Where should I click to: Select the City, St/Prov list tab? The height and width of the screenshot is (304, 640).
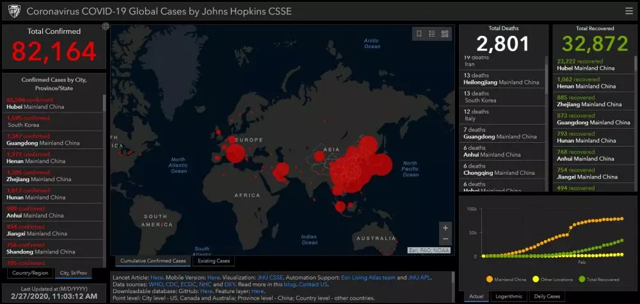point(74,273)
